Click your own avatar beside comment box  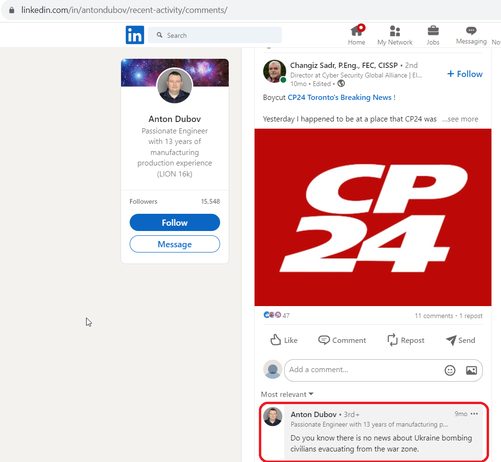click(273, 369)
